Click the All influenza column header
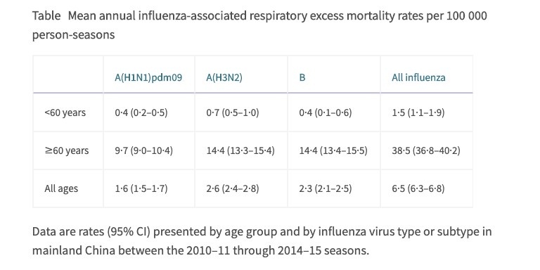 418,77
